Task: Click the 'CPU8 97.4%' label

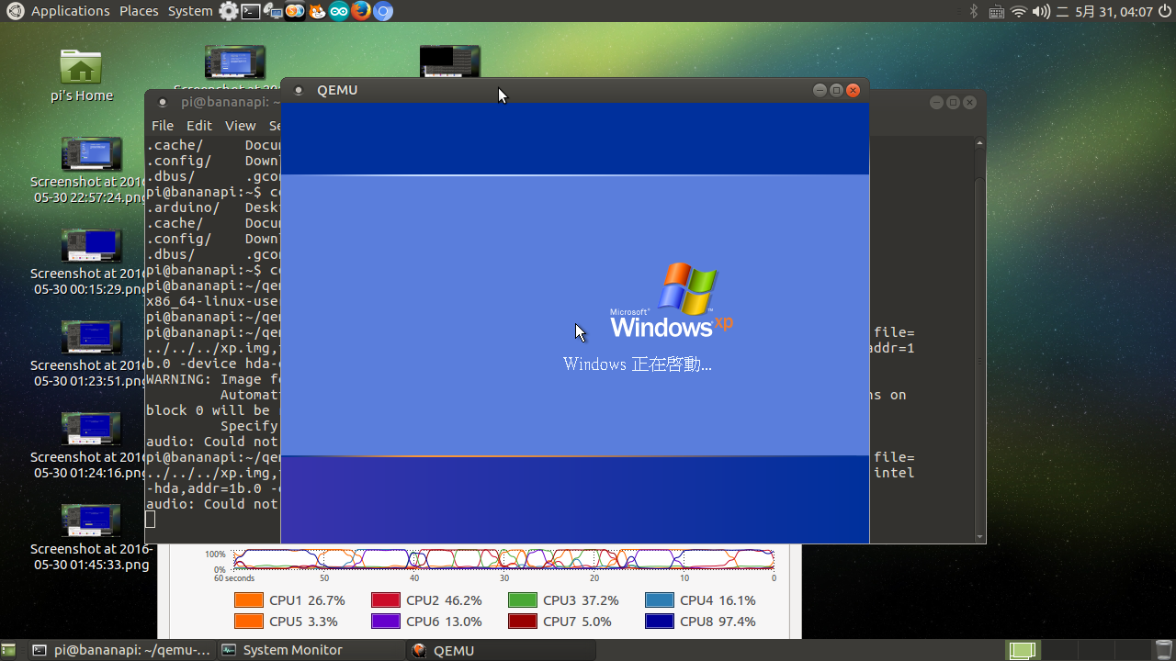Action: (x=718, y=622)
